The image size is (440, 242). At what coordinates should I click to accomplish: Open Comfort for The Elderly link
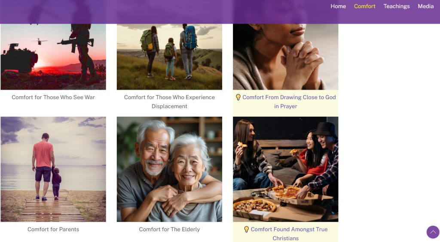point(169,230)
